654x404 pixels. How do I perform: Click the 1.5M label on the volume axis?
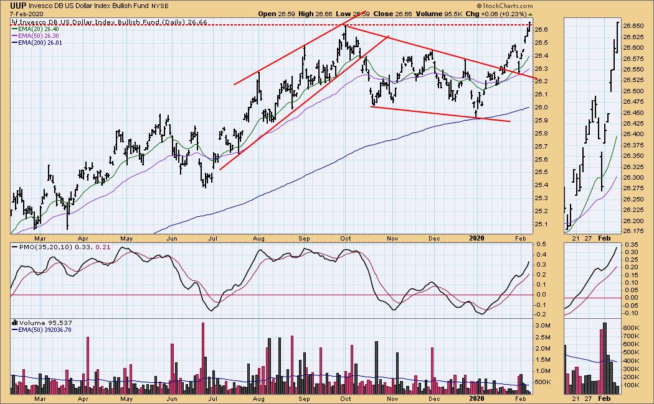[543, 359]
